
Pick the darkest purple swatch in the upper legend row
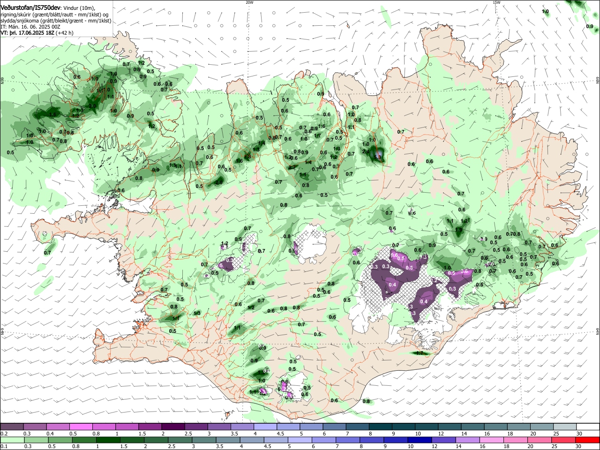(x=172, y=427)
